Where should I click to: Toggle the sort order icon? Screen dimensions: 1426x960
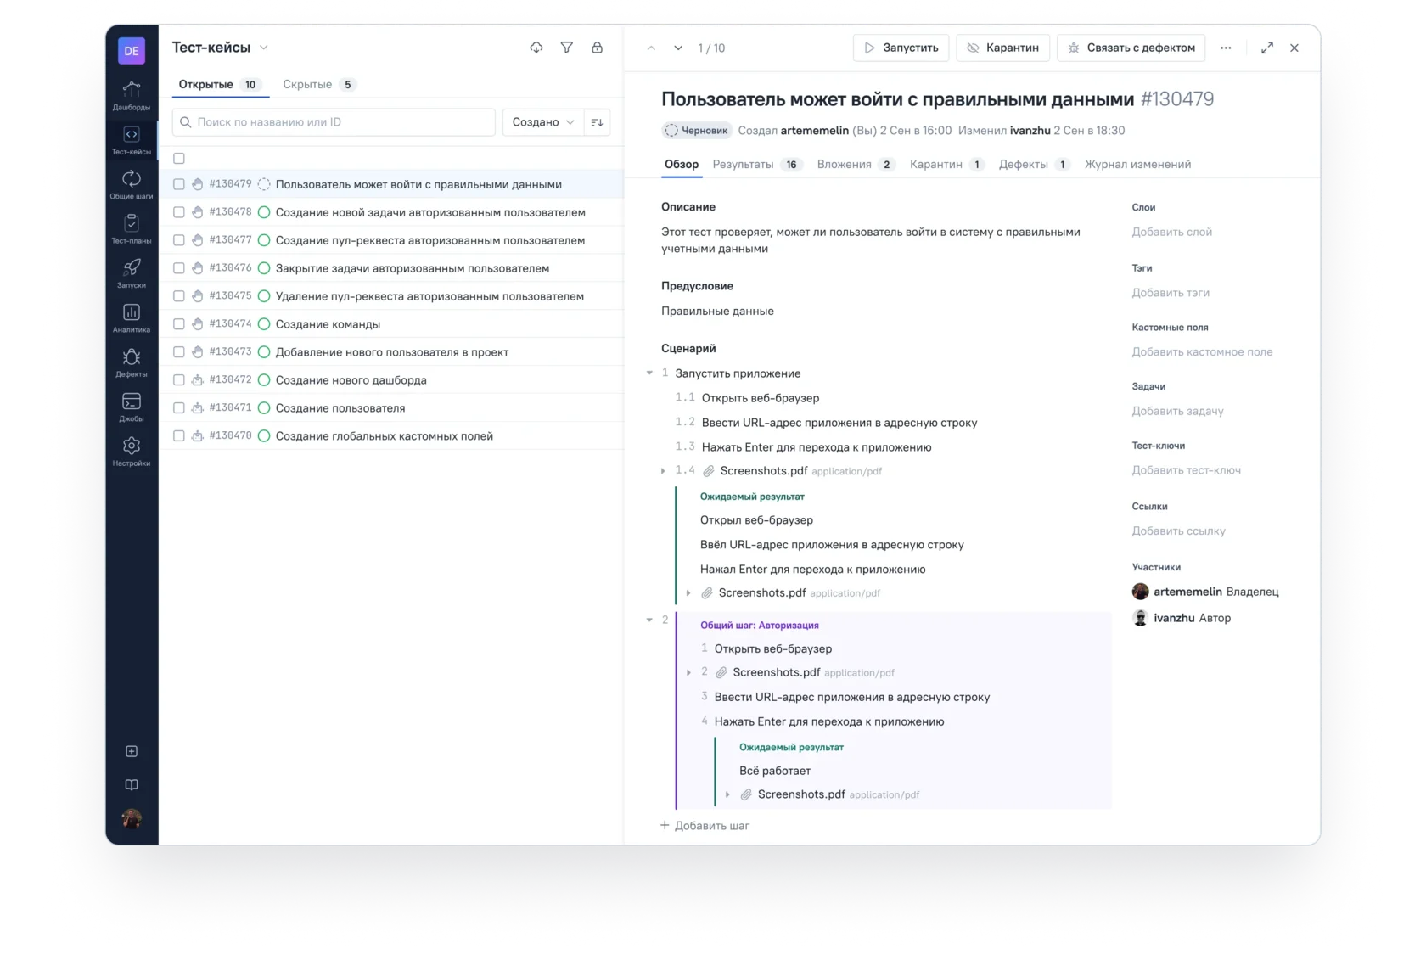(x=598, y=122)
